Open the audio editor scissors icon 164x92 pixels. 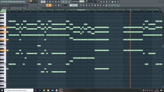point(104,2)
